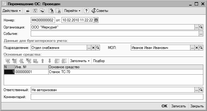Click the OK button
This screenshot has width=207, height=111.
pyautogui.click(x=164, y=106)
